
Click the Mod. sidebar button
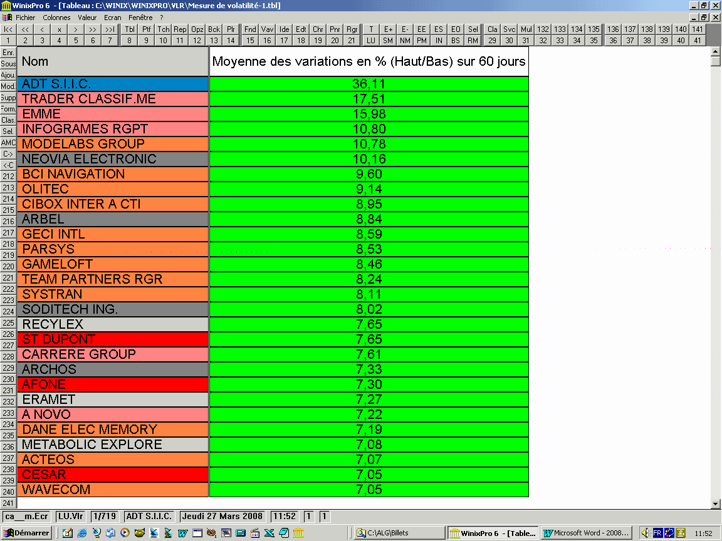[8, 86]
